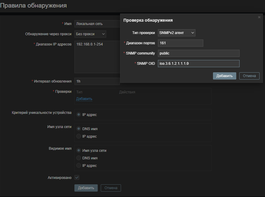Image resolution: width=265 pixels, height=197 pixels.
Task: Focus the SNMP community field
Action: click(198, 53)
